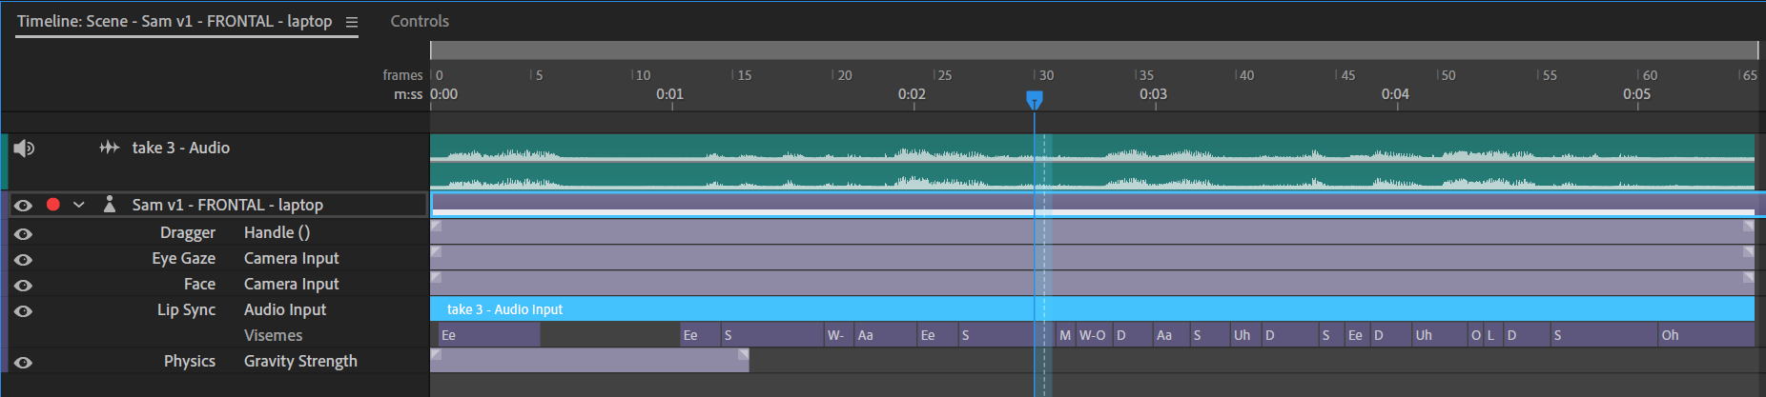The height and width of the screenshot is (397, 1766).
Task: Open the Timeline panel menu icon
Action: pyautogui.click(x=352, y=22)
